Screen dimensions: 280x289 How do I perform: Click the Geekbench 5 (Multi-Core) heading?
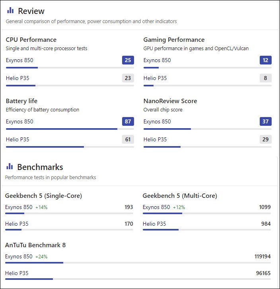[180, 196]
